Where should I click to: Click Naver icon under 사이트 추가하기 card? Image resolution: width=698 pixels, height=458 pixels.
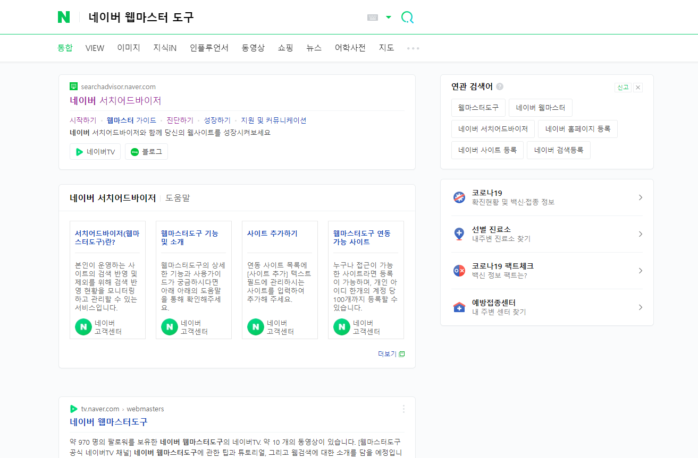click(x=255, y=327)
